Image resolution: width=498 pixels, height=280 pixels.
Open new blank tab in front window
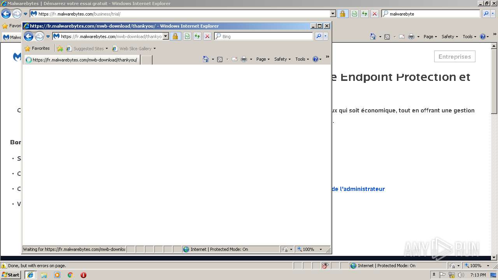coord(146,60)
